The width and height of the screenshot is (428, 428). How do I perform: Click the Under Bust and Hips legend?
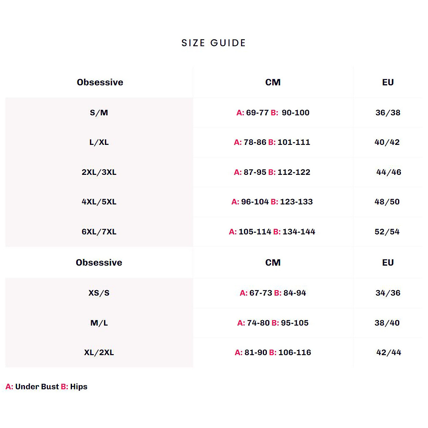click(46, 386)
